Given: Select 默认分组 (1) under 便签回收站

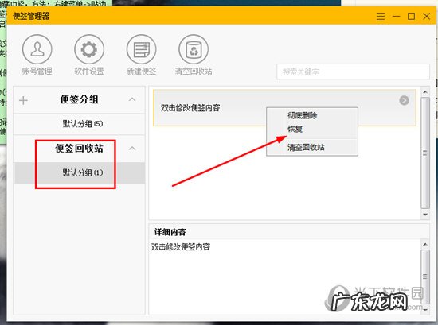Looking at the screenshot, I should pos(80,172).
